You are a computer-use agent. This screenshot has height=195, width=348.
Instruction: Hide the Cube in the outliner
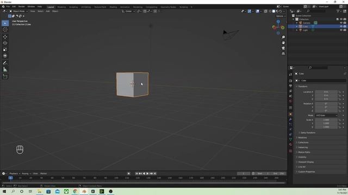pyautogui.click(x=341, y=27)
